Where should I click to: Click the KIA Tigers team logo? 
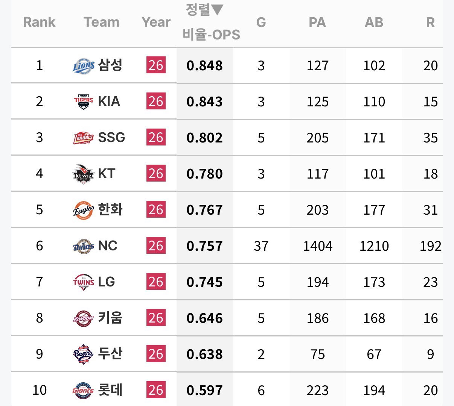tap(83, 101)
